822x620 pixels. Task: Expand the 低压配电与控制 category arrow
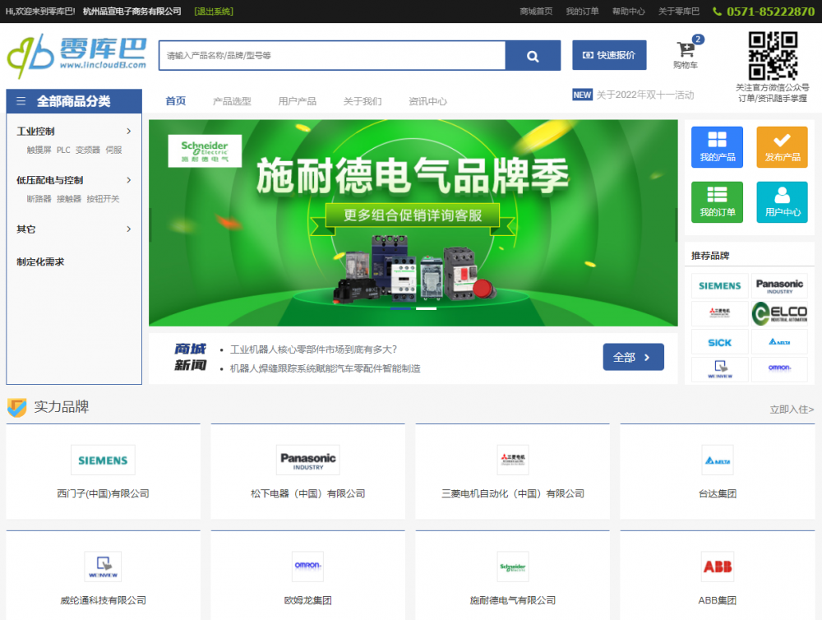129,180
